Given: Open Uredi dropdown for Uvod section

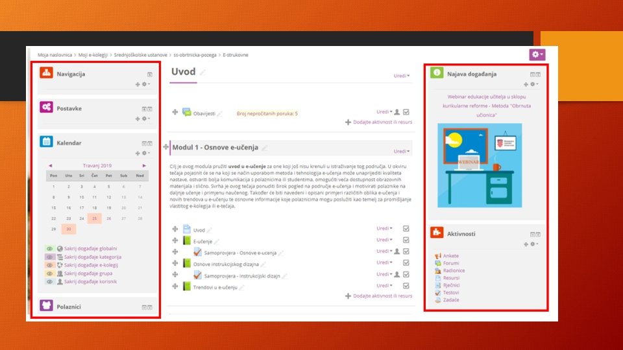Looking at the screenshot, I should tap(401, 76).
